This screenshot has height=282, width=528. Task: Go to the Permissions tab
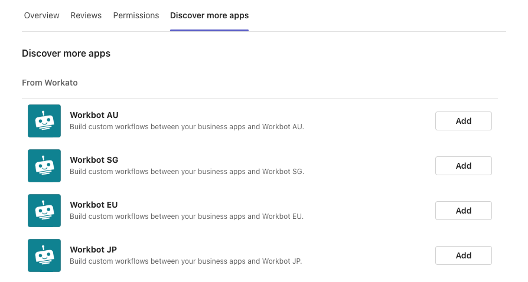pyautogui.click(x=136, y=15)
